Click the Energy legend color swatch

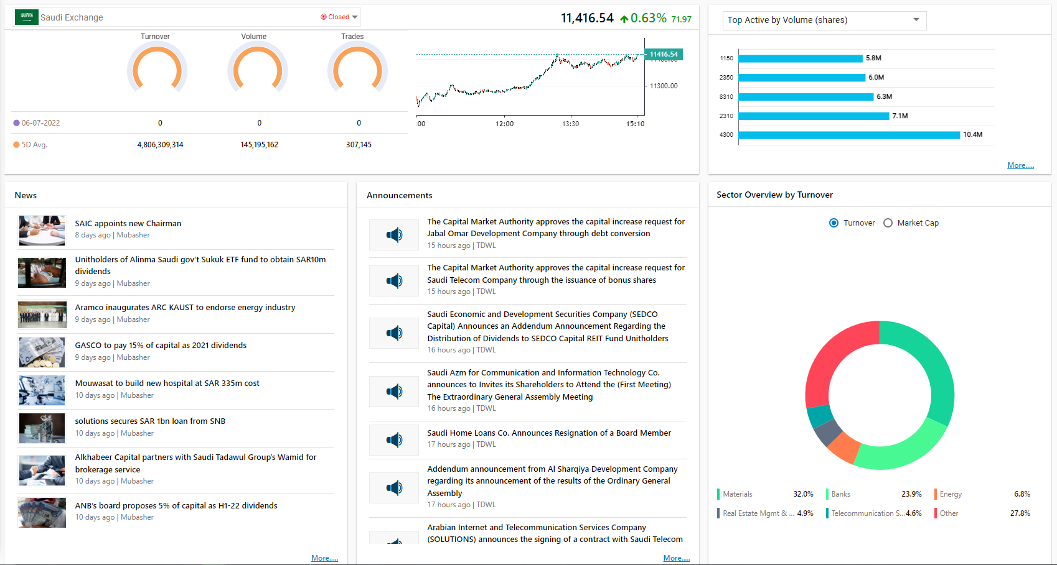click(935, 494)
